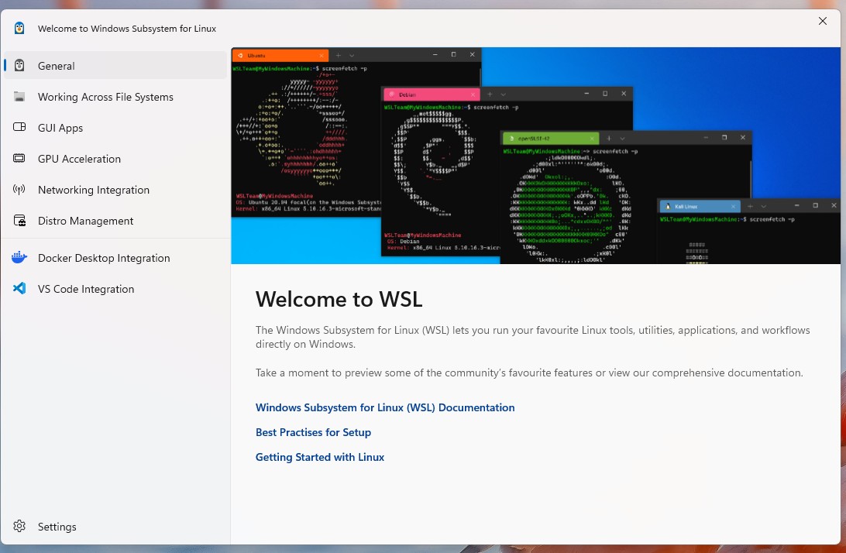This screenshot has width=846, height=553.
Task: Switch to Networking Integration section label
Action: click(x=93, y=190)
